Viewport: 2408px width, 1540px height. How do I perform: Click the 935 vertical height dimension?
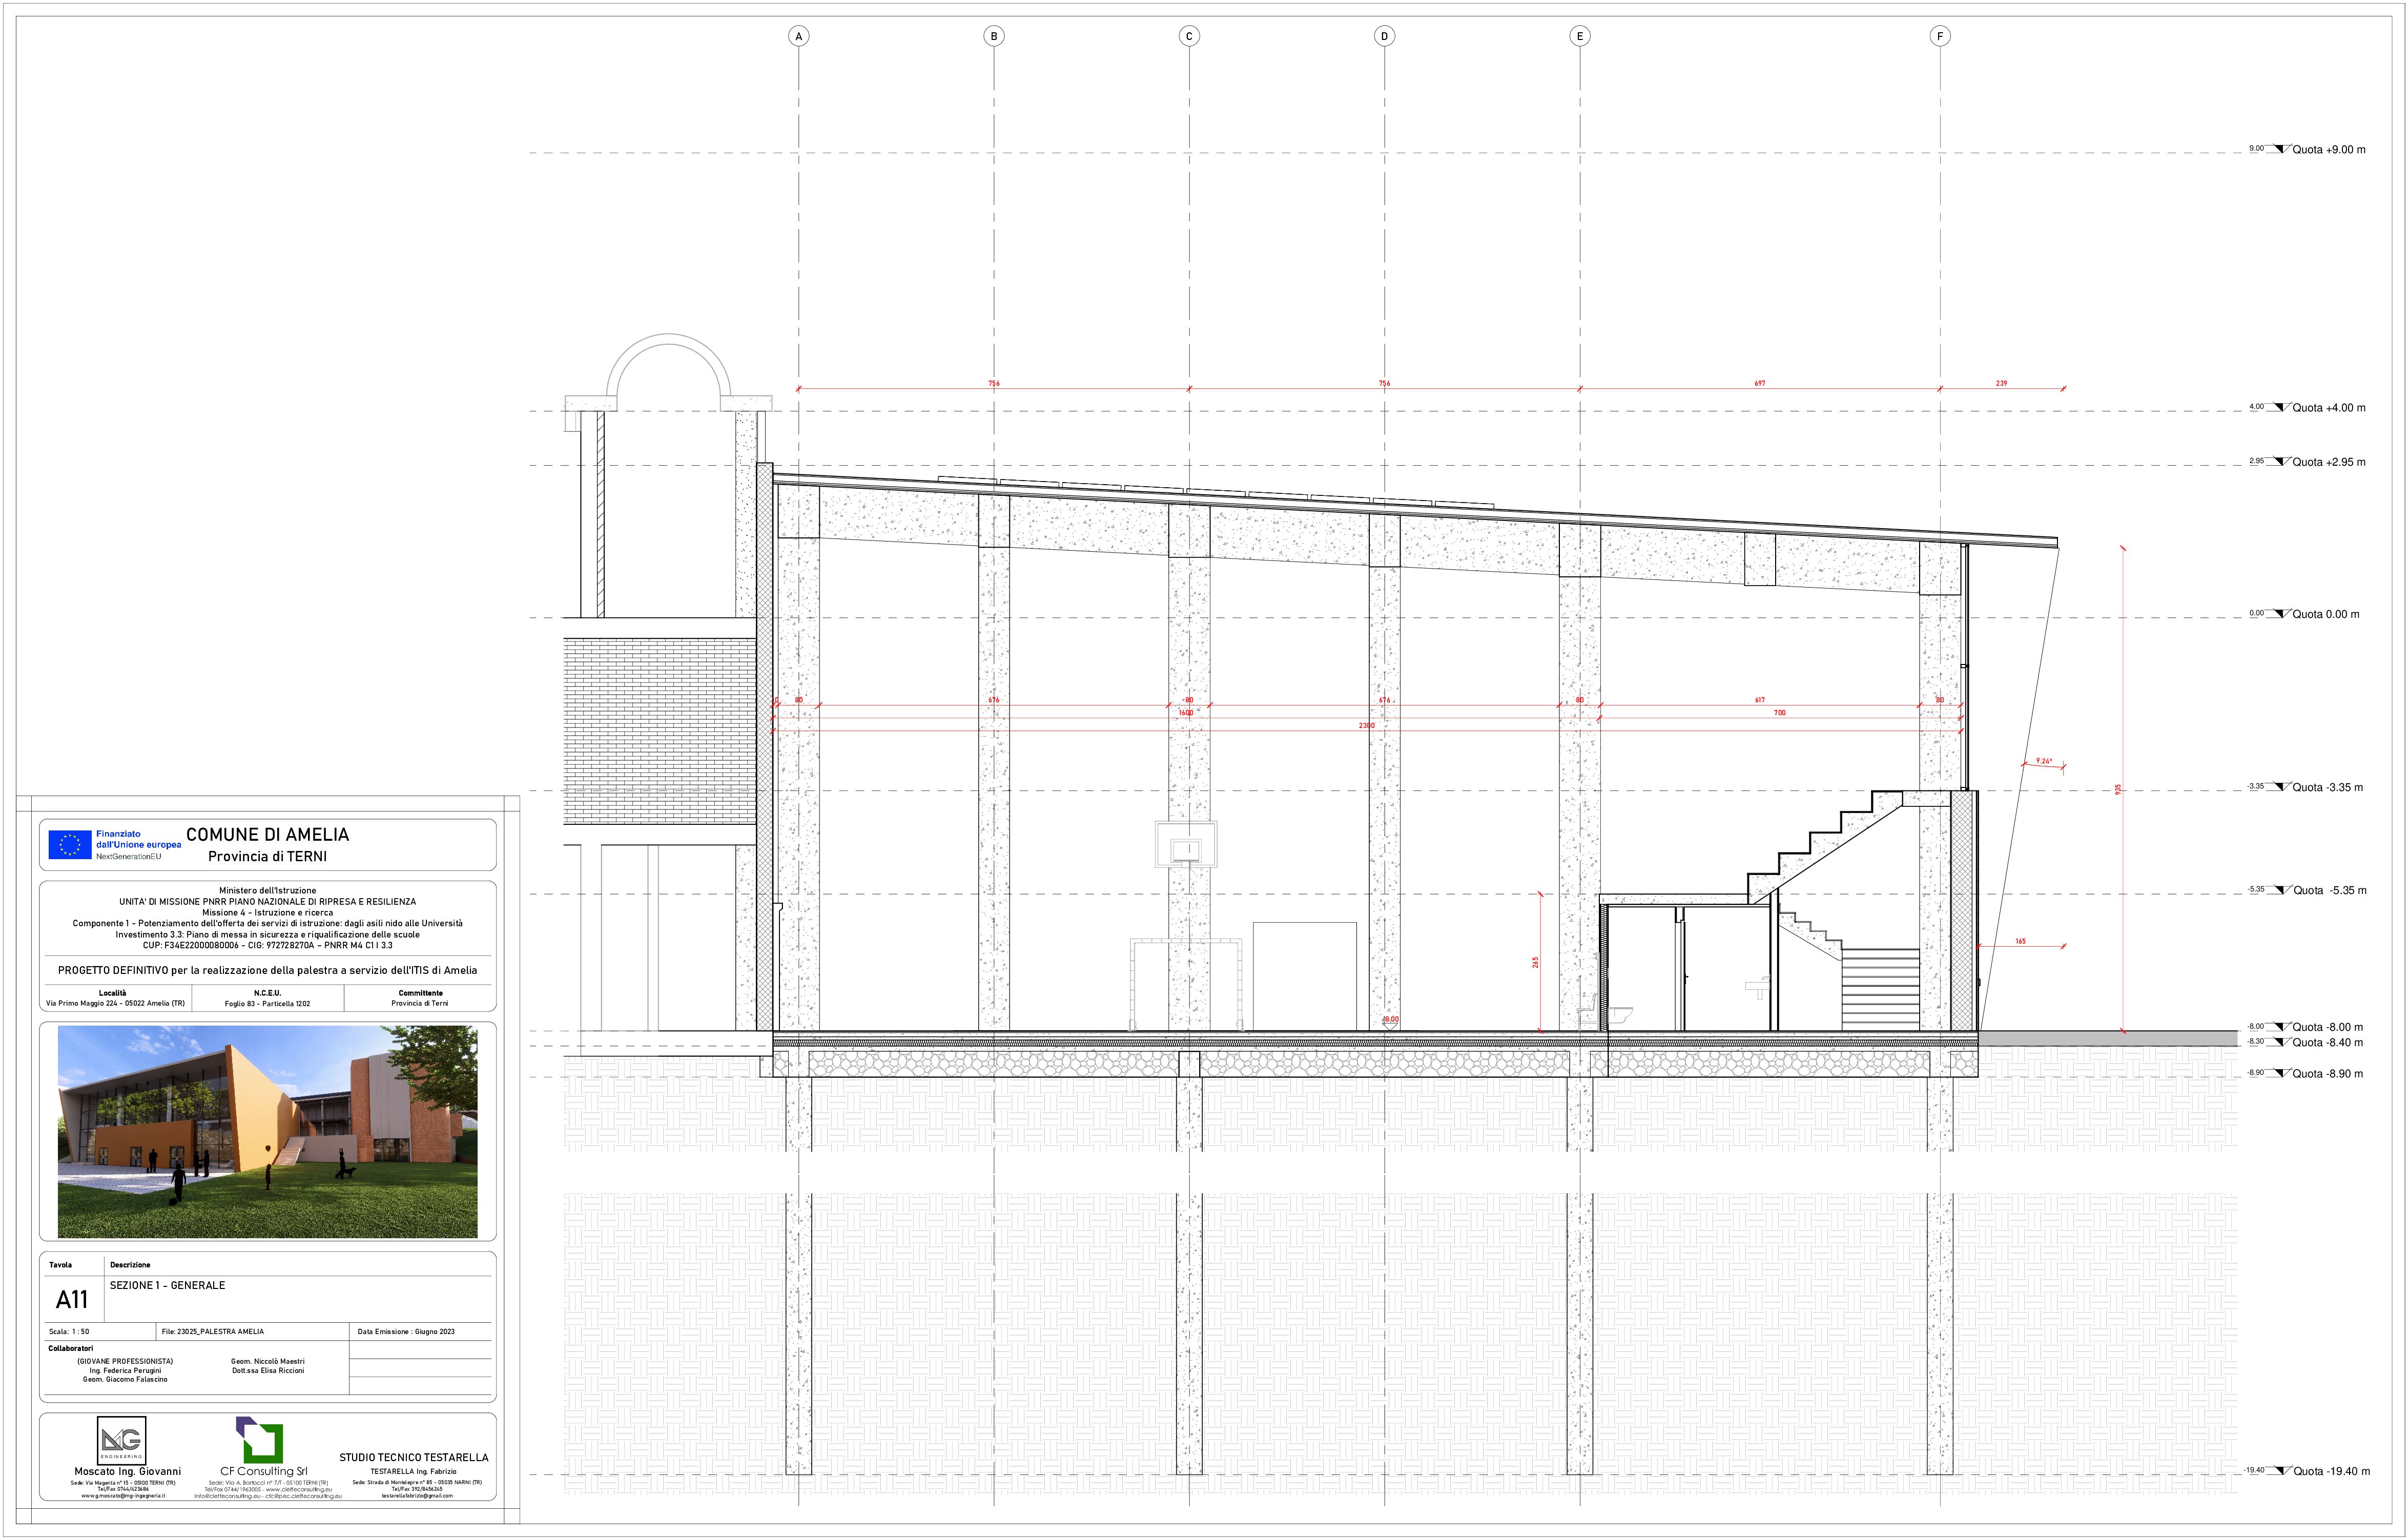tap(2117, 789)
